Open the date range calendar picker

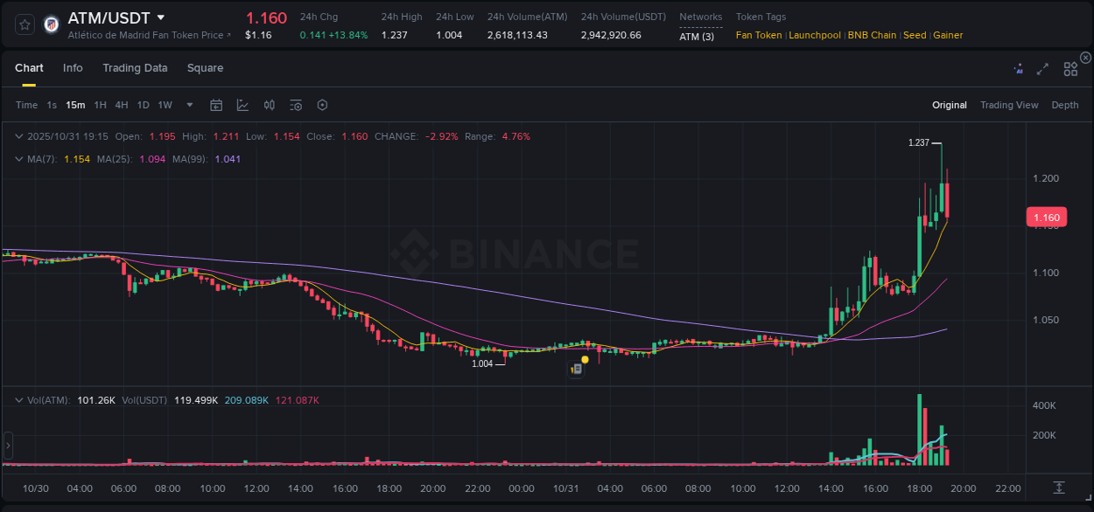point(216,105)
